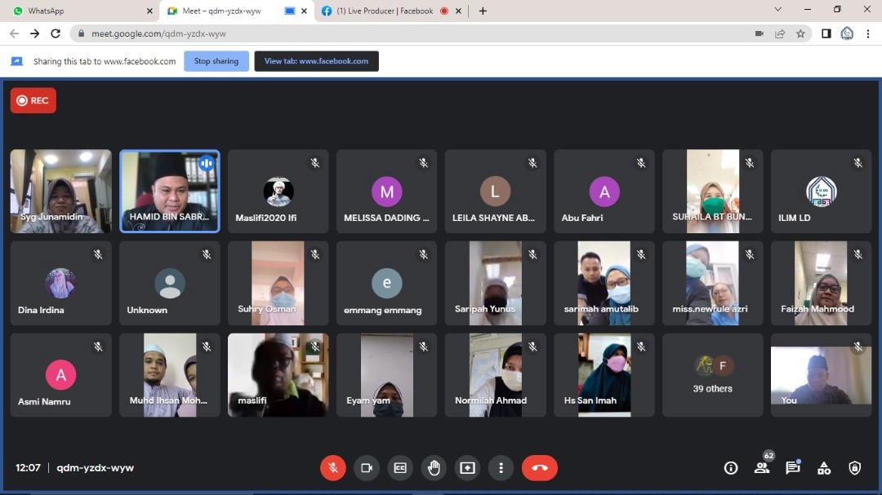Click the camera permission icon in address bar

759,33
